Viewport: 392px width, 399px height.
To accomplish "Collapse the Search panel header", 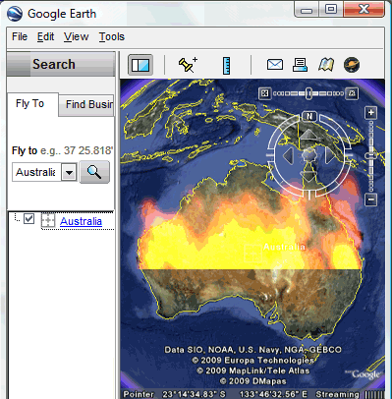I will click(61, 64).
